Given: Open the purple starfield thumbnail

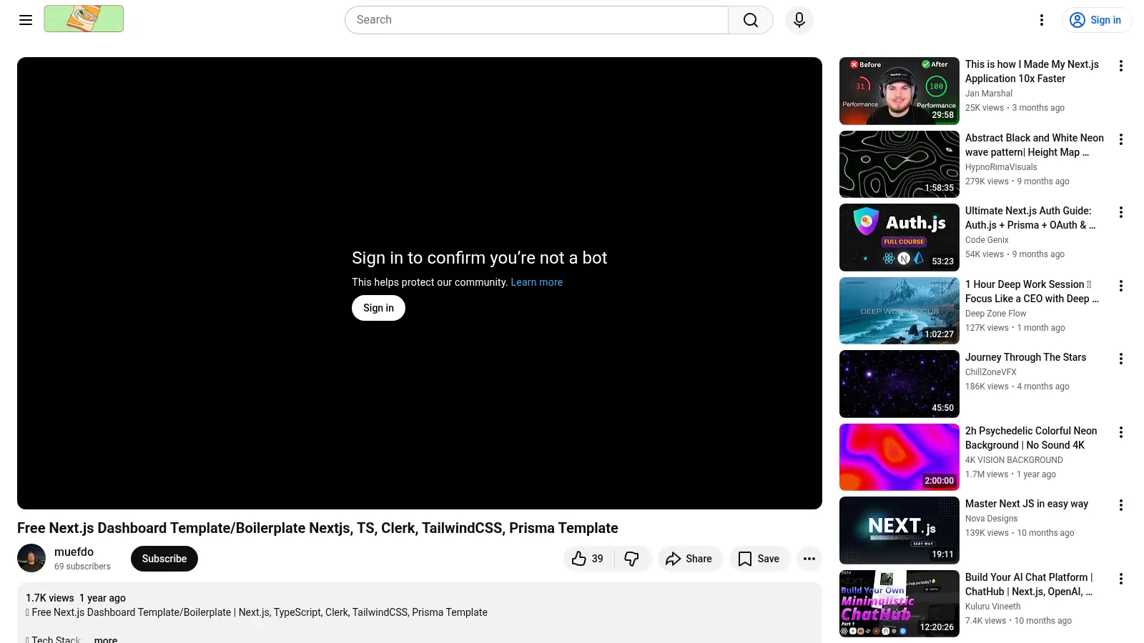Looking at the screenshot, I should [899, 384].
